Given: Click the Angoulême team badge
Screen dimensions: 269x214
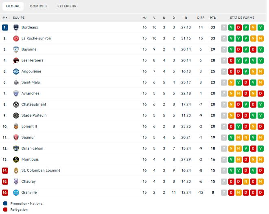Looking at the screenshot, I should click(x=16, y=71).
